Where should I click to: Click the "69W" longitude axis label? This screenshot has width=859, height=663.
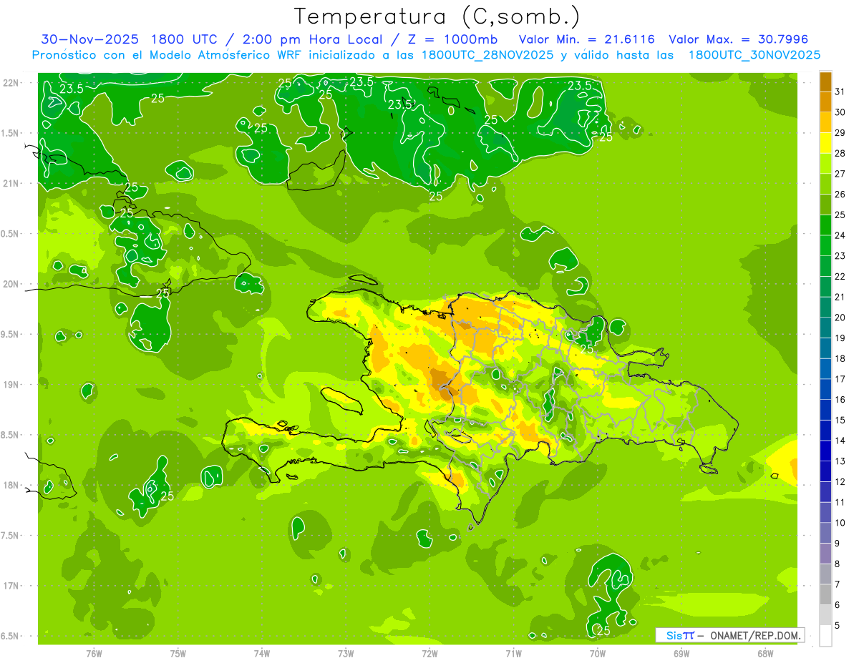(681, 654)
